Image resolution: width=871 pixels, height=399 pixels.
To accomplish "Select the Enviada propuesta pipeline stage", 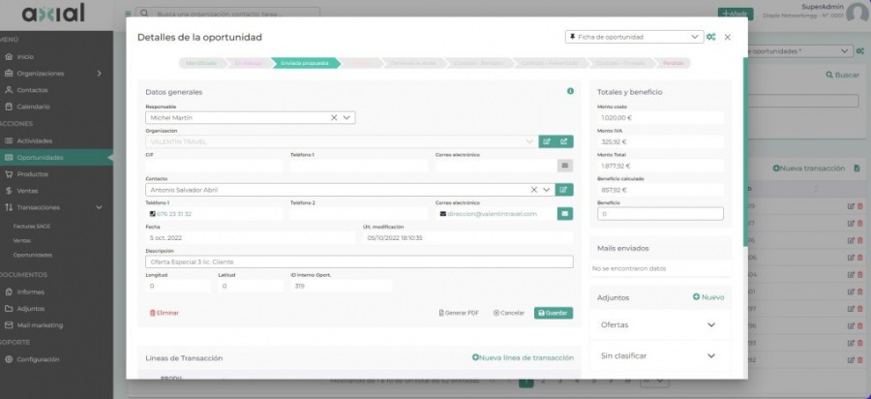I will pos(305,63).
